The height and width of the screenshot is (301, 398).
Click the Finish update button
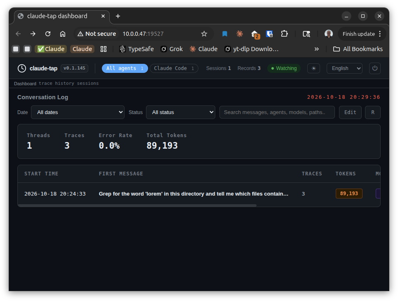pyautogui.click(x=358, y=34)
